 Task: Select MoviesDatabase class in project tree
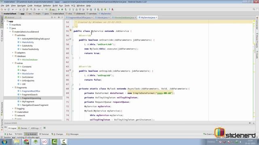click(30, 60)
